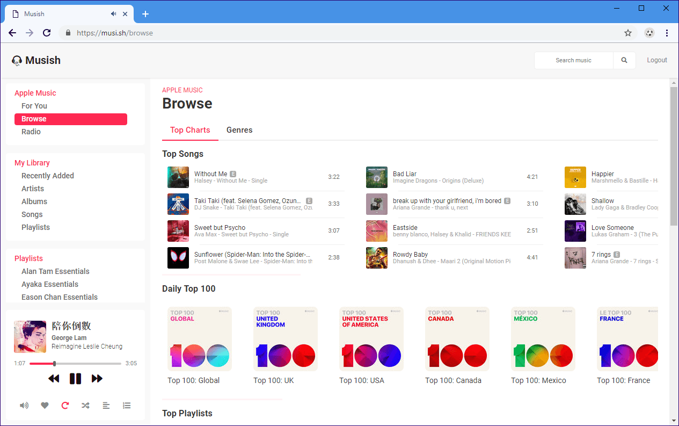The height and width of the screenshot is (426, 679).
Task: Love the current song with heart icon
Action: coord(45,406)
